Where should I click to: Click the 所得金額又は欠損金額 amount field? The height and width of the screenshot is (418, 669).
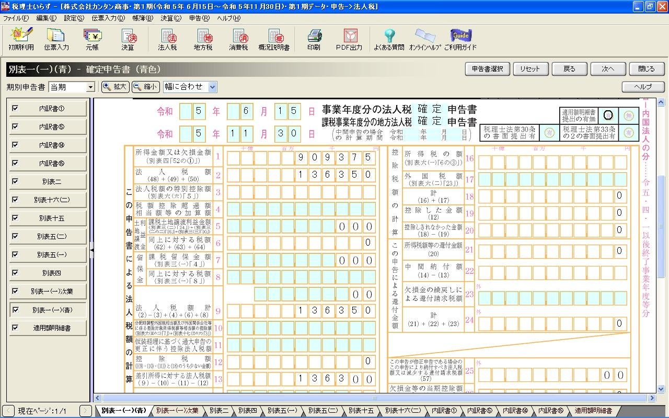tap(302, 157)
